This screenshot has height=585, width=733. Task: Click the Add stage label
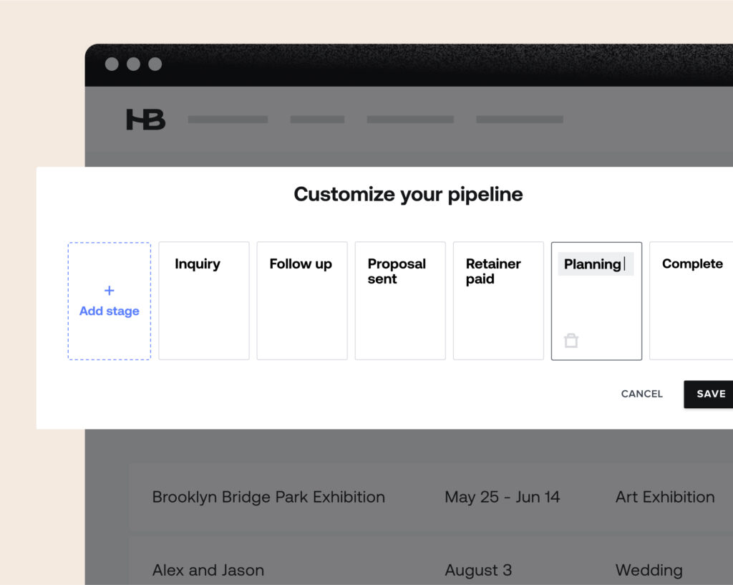click(109, 311)
